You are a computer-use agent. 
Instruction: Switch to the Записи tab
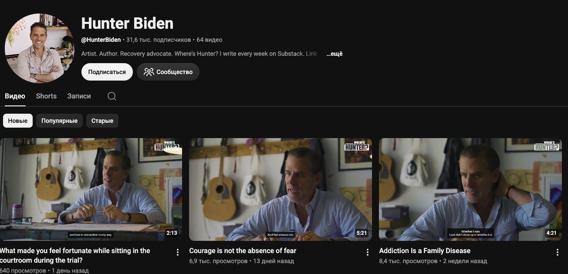79,96
